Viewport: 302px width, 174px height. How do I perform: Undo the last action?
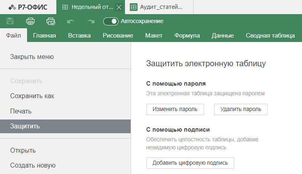(x=71, y=21)
